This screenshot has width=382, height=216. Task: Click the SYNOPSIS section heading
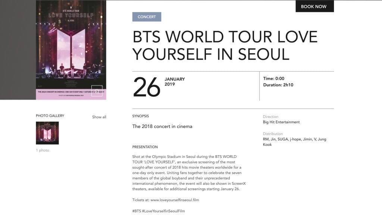tap(141, 116)
